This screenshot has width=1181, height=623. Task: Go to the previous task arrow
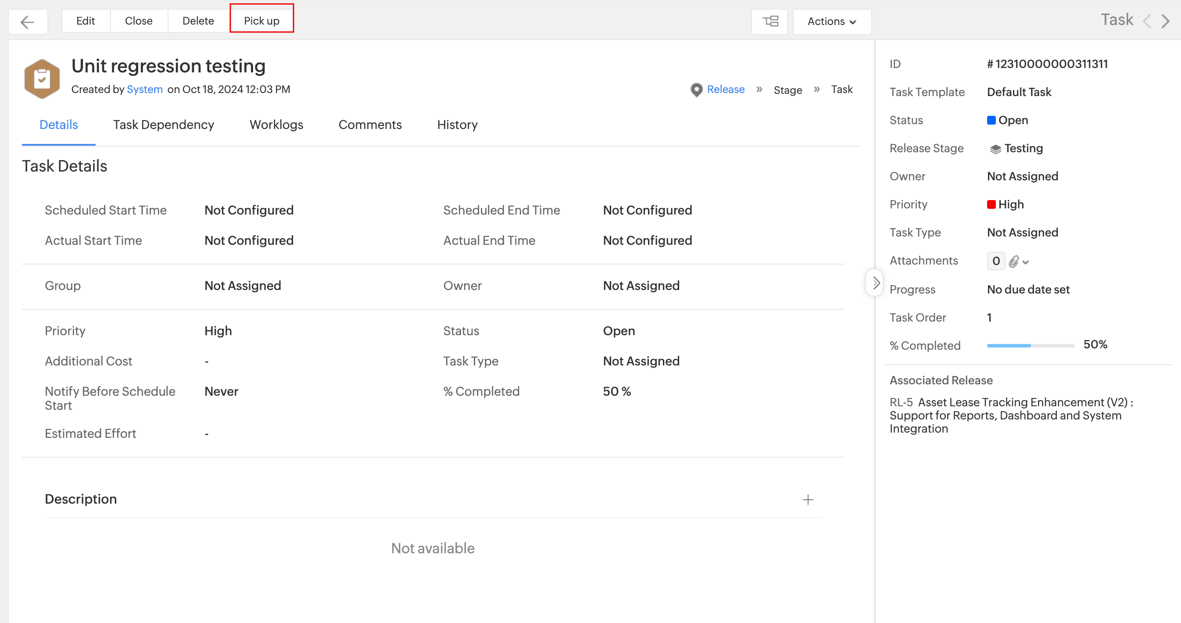[1147, 21]
